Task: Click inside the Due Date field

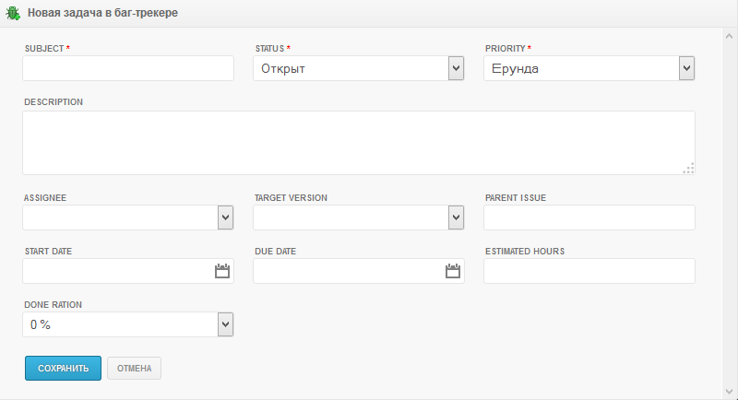Action: 346,271
